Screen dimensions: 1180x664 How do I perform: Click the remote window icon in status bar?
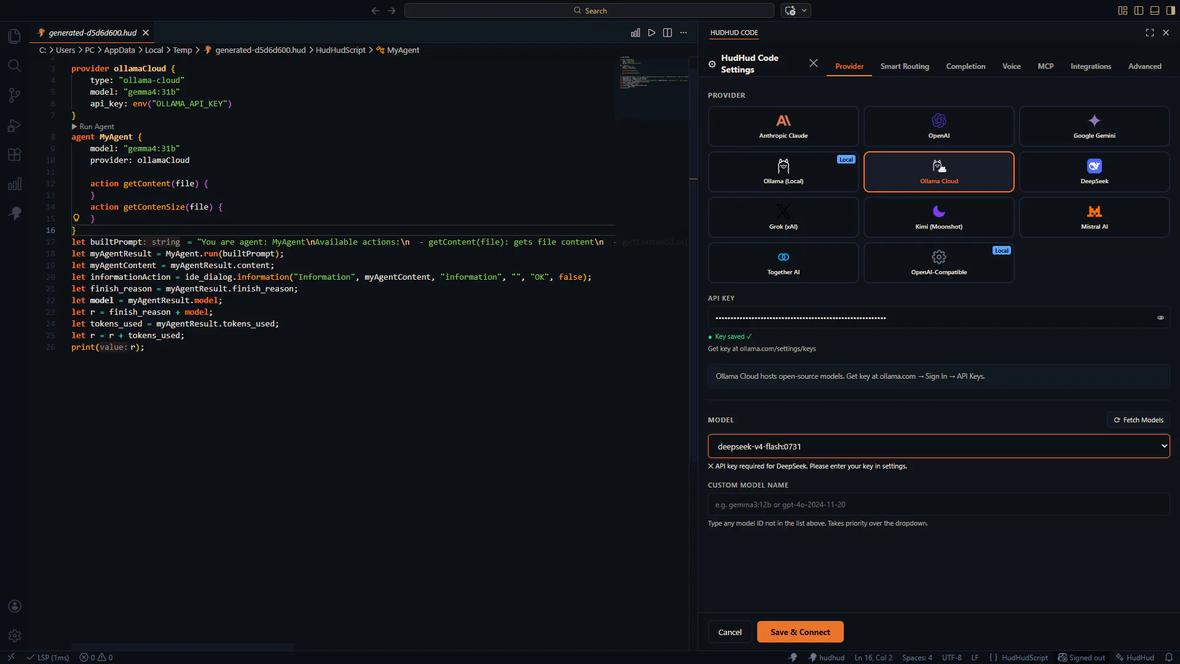10,657
